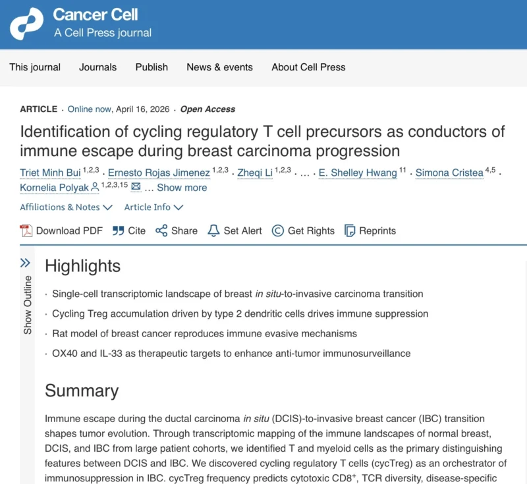The height and width of the screenshot is (484, 527).
Task: Open the Journals menu
Action: coord(97,67)
